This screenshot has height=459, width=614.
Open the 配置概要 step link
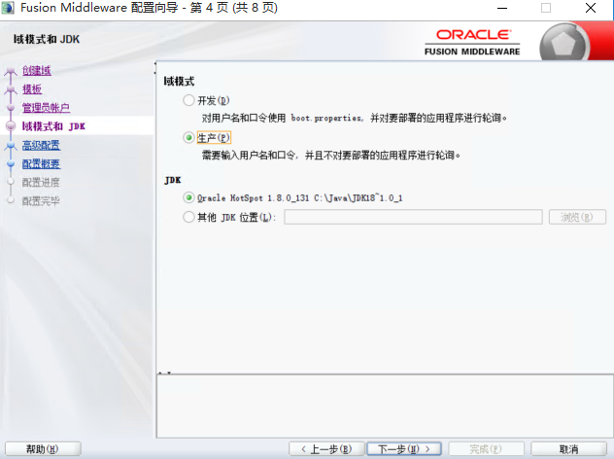coord(41,163)
